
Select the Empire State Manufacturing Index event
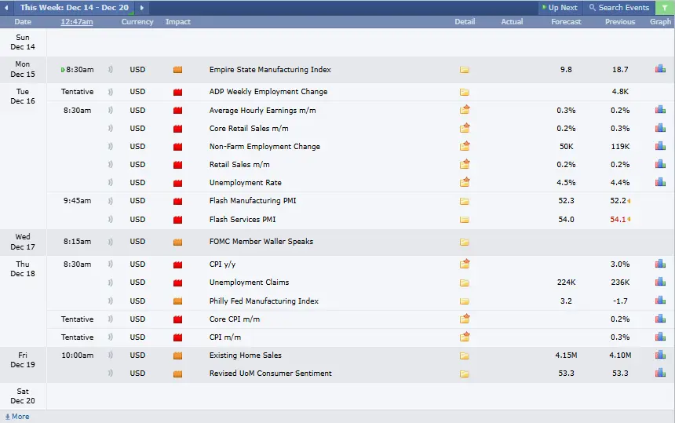point(270,69)
